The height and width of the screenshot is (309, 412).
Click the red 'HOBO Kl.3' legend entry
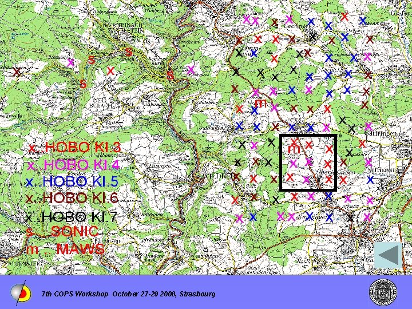tap(74, 147)
